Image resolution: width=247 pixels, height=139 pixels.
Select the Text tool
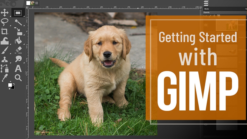pos(18,68)
